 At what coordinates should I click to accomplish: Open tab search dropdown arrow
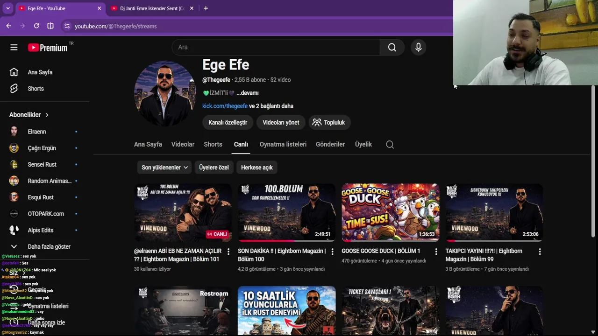tap(8, 8)
